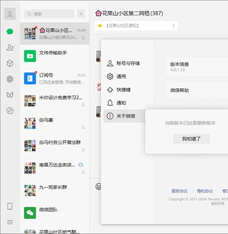The height and width of the screenshot is (234, 228).
Task: Click the 我知道了 button
Action: click(191, 139)
